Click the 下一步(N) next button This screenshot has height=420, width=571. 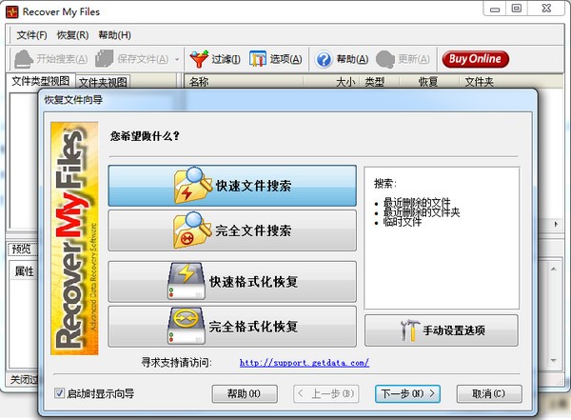[407, 393]
